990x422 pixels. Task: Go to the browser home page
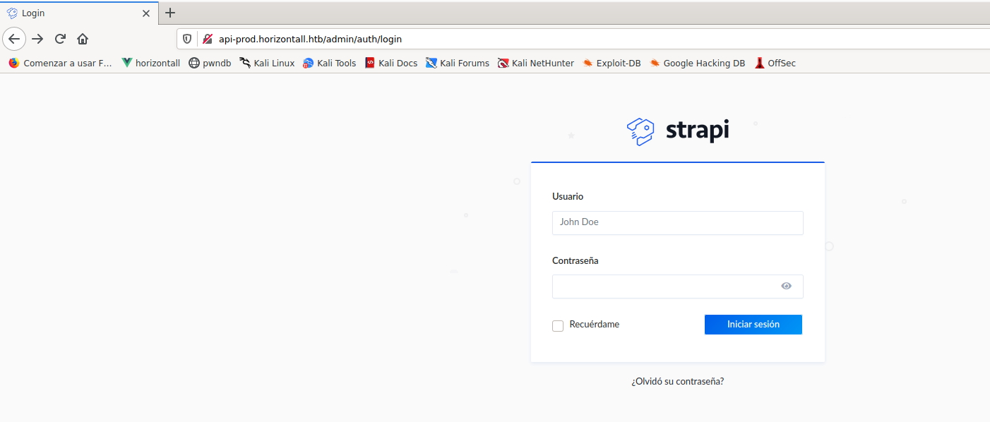point(83,39)
